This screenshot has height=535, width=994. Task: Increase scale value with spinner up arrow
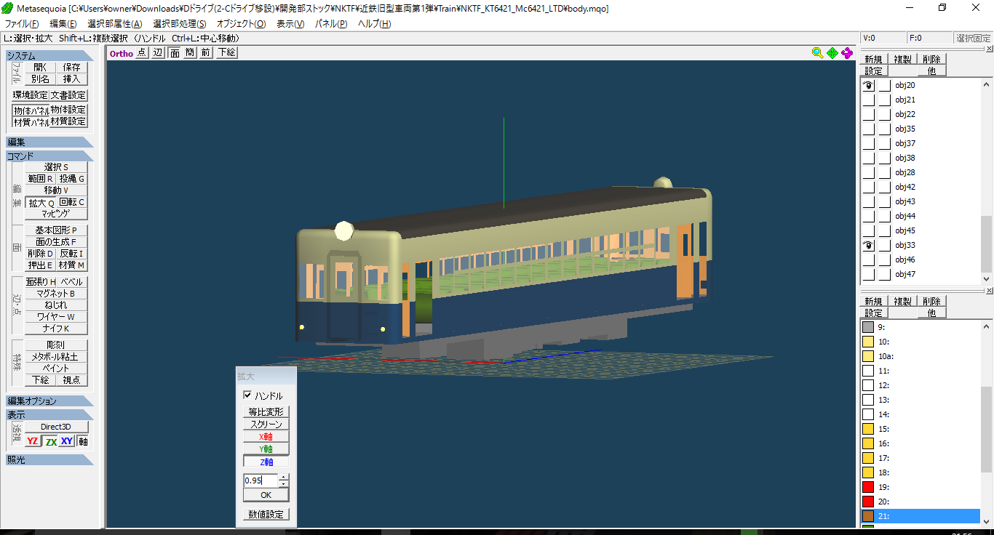(x=284, y=477)
